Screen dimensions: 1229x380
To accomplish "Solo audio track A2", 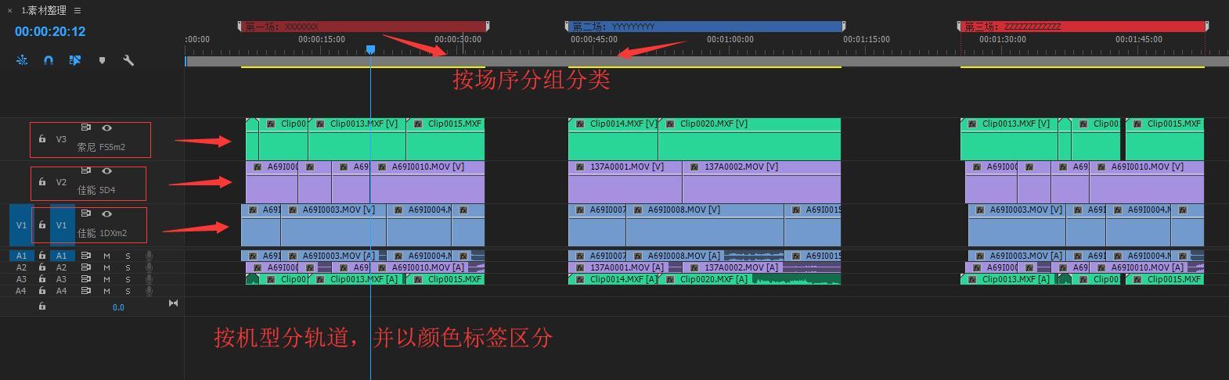I will [128, 267].
